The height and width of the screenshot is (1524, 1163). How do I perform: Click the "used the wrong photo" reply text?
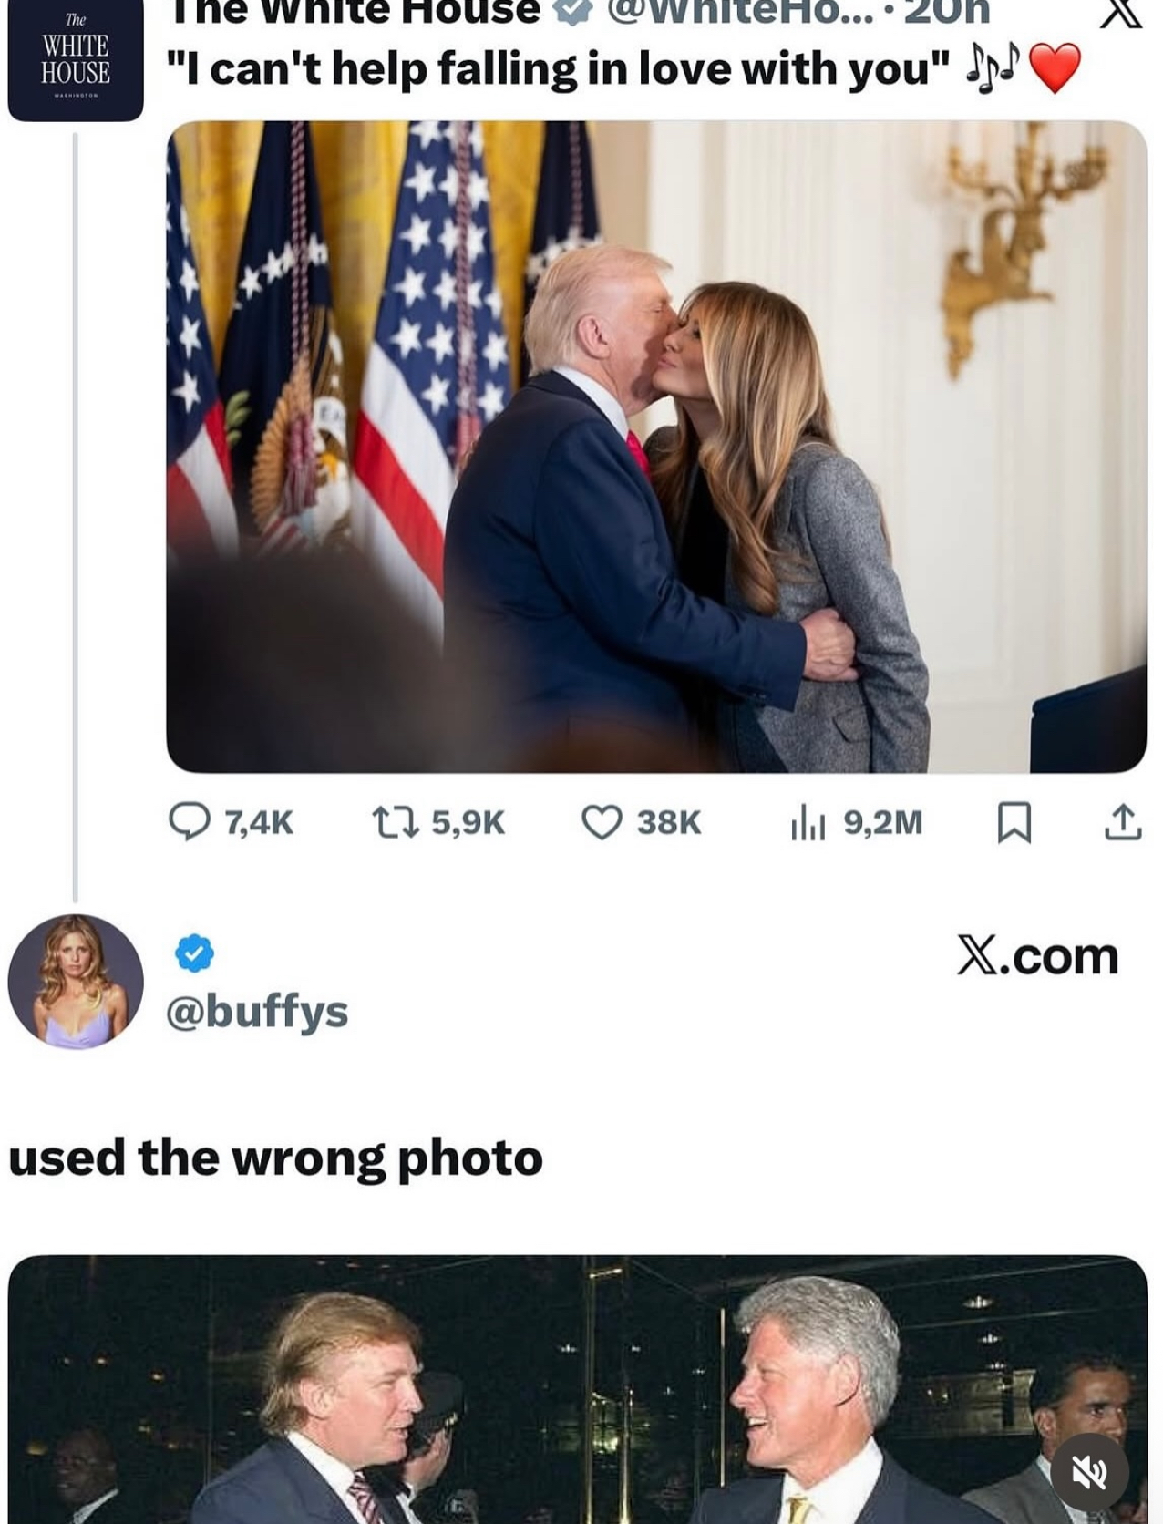(275, 1158)
